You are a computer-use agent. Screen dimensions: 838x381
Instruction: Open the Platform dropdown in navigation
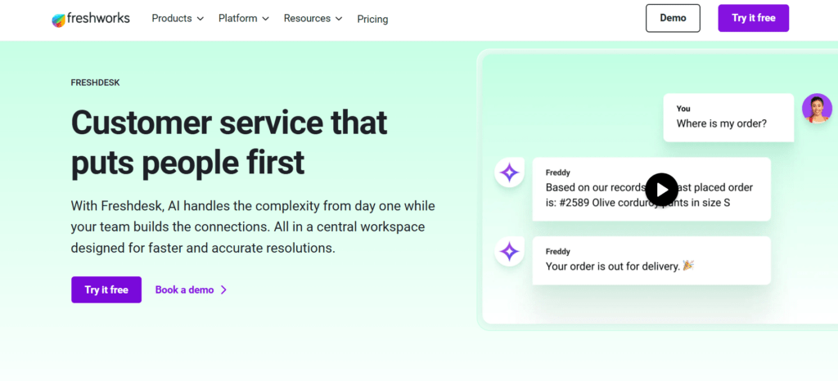(244, 18)
